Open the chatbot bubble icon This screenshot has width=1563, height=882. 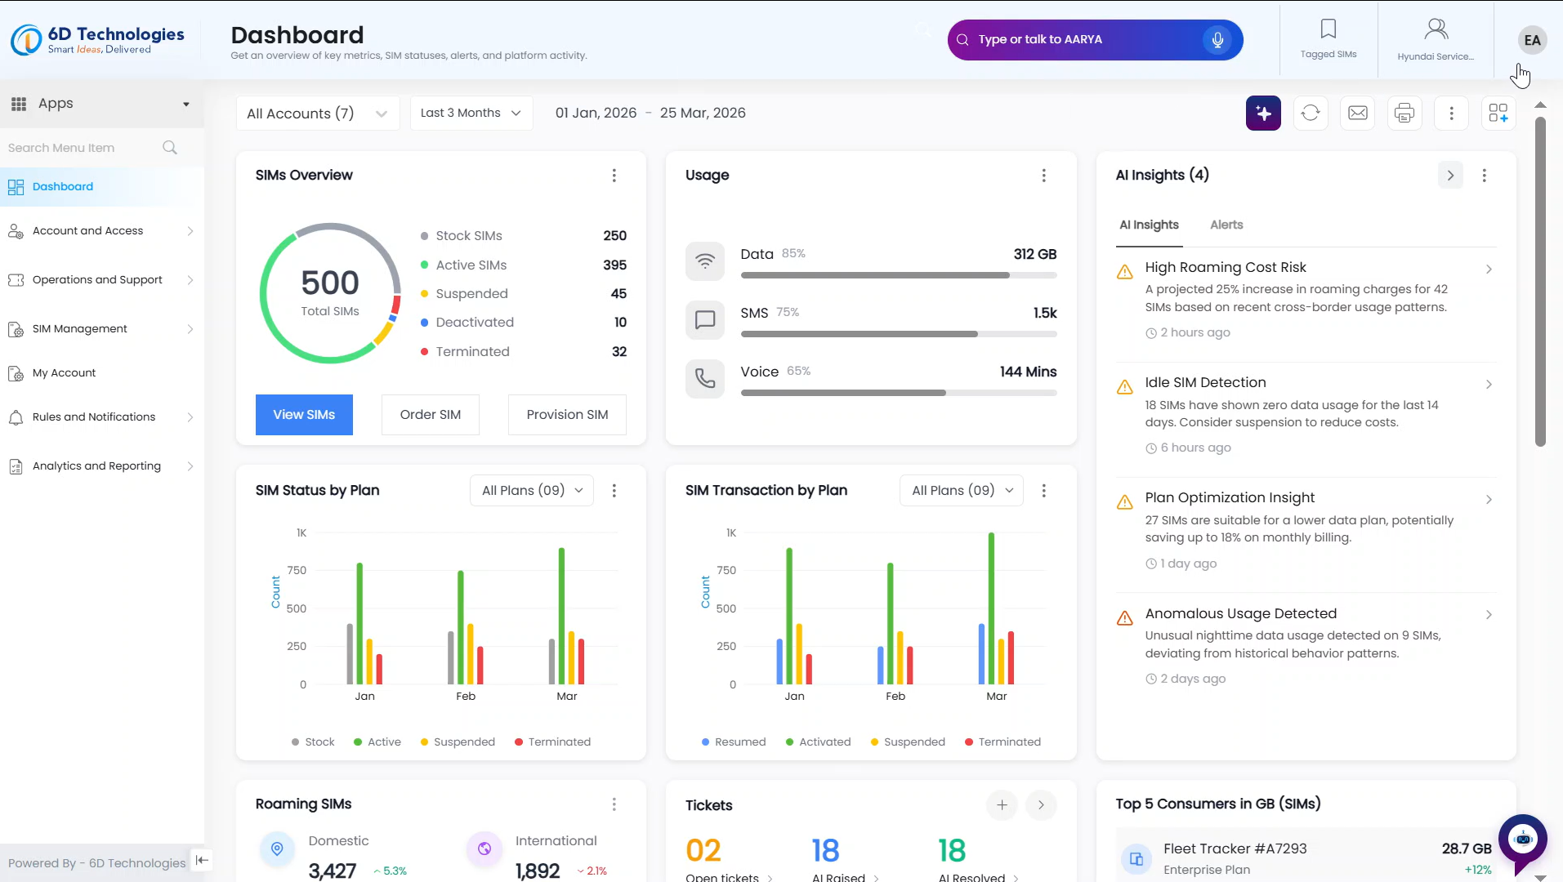pyautogui.click(x=1522, y=839)
